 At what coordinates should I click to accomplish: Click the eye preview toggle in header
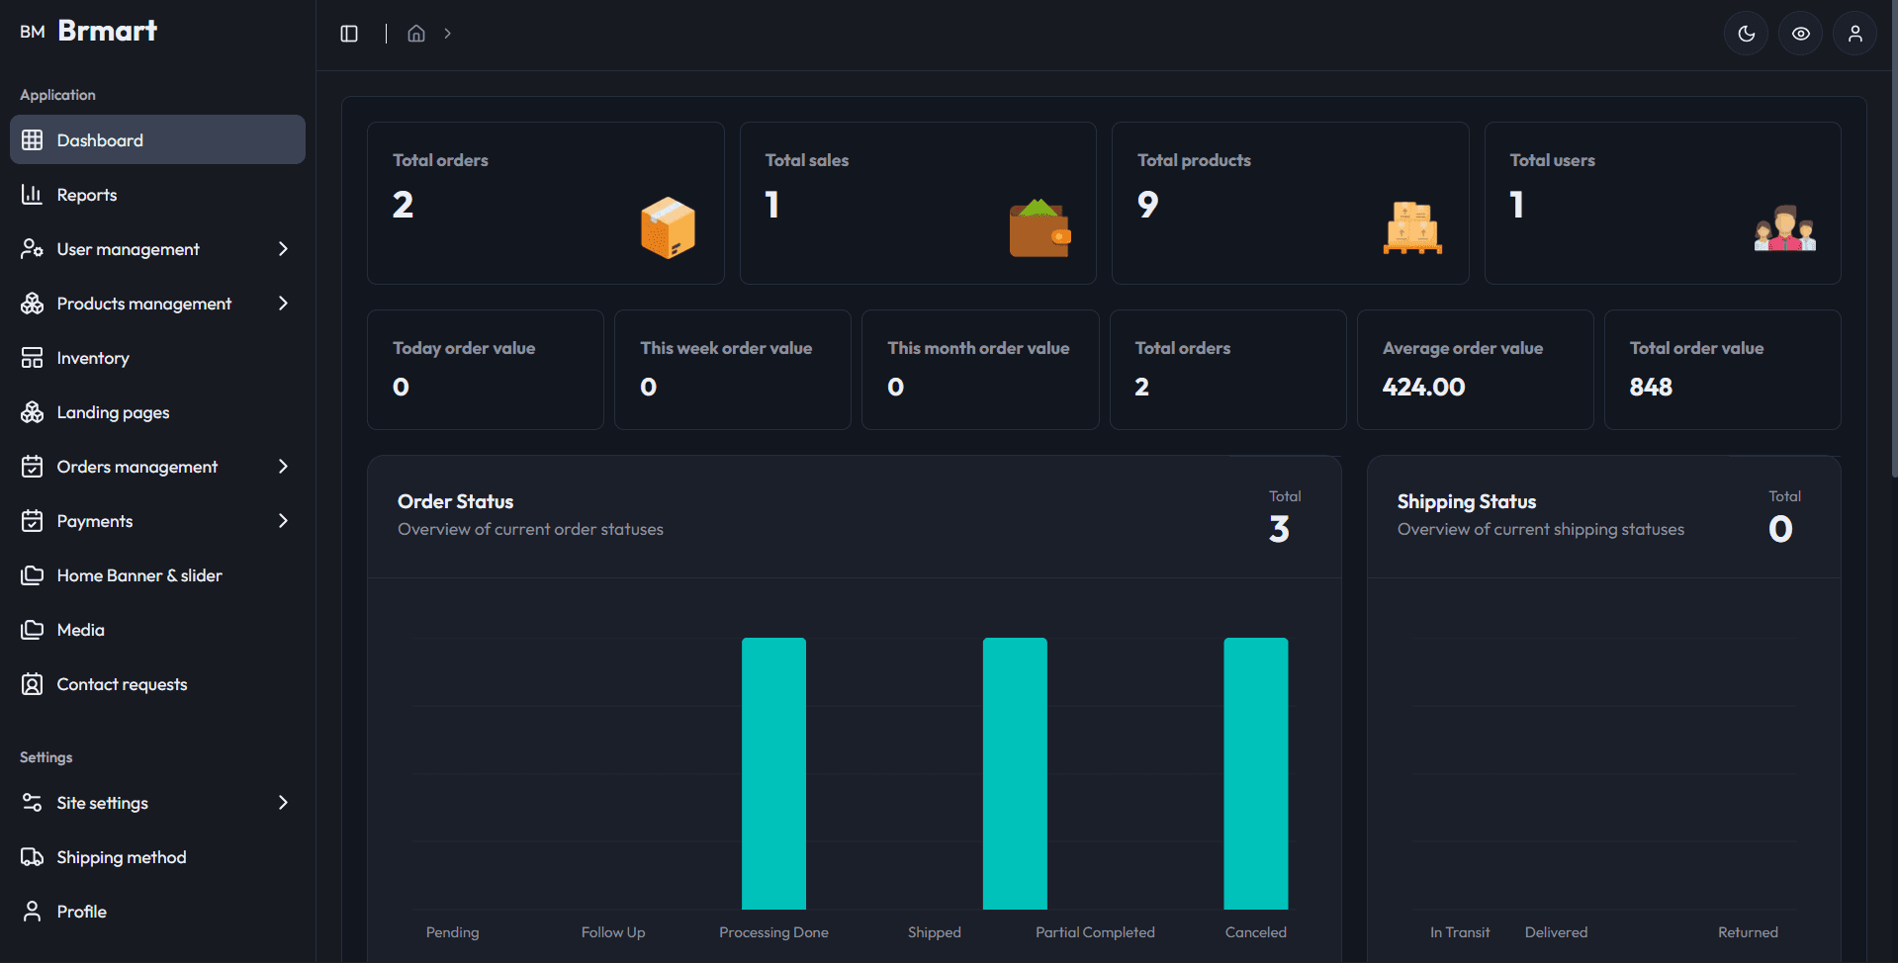(1800, 33)
